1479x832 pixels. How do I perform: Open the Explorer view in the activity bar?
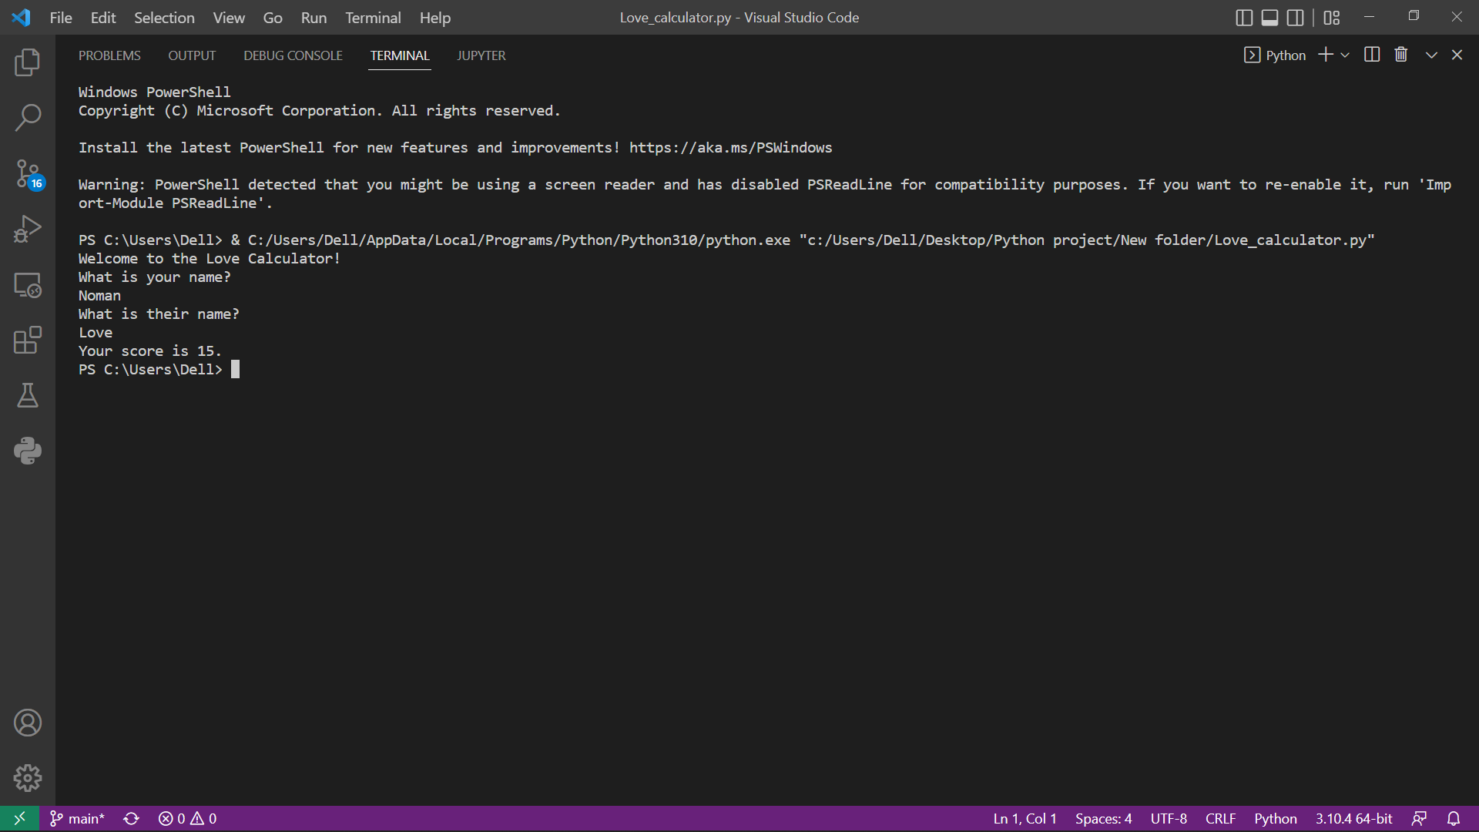click(28, 62)
